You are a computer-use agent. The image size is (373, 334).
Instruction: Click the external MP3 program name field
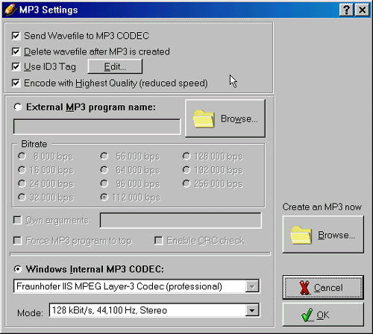coord(97,127)
